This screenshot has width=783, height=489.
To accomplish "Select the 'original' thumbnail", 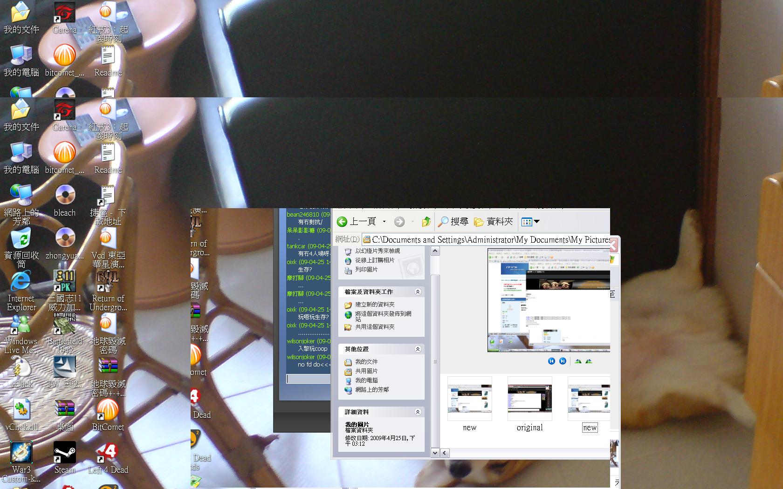I will coord(529,399).
